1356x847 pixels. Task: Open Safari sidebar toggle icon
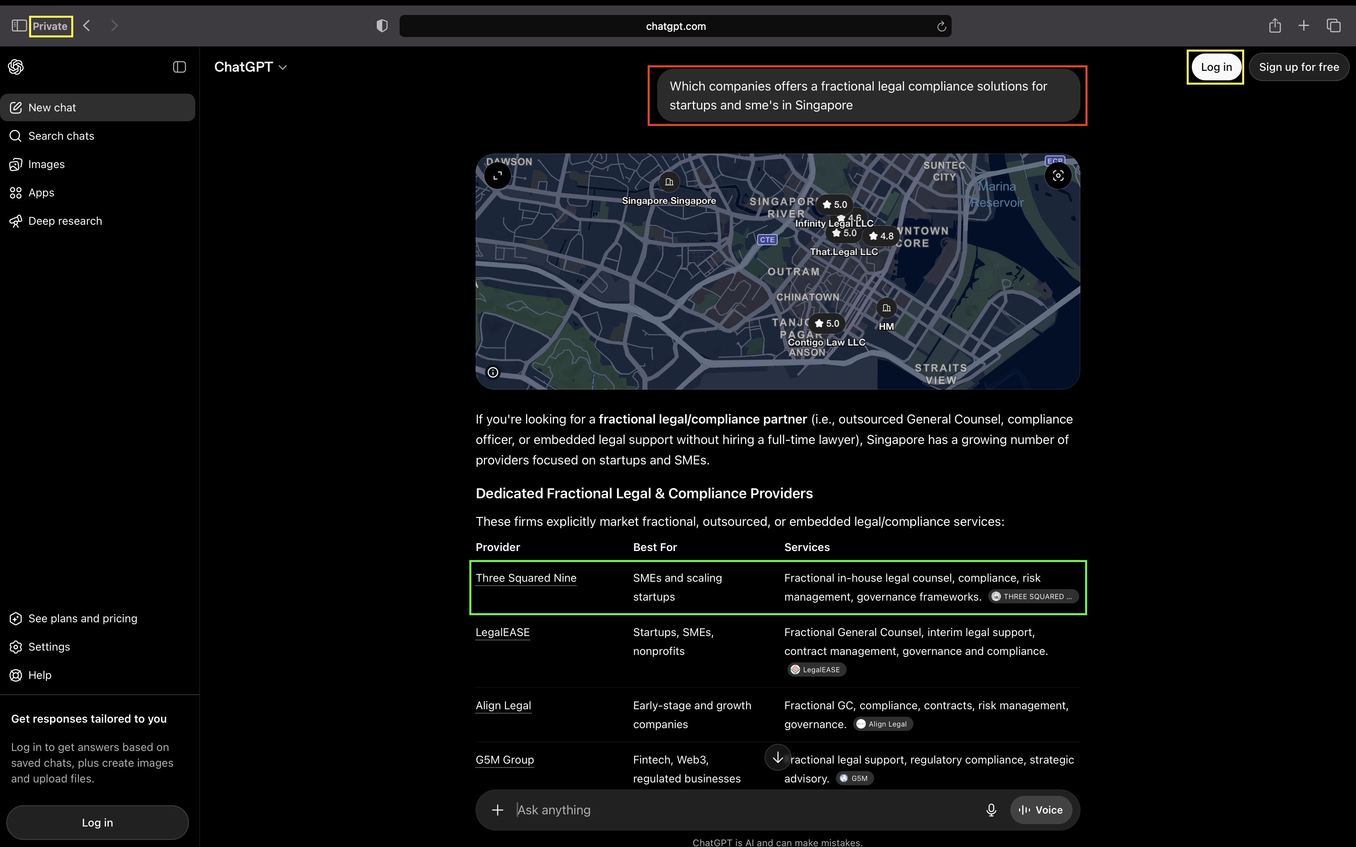pyautogui.click(x=19, y=26)
